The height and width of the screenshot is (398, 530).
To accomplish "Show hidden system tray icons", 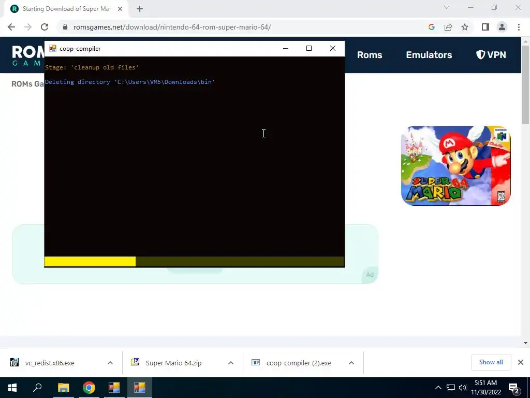I will coord(438,388).
